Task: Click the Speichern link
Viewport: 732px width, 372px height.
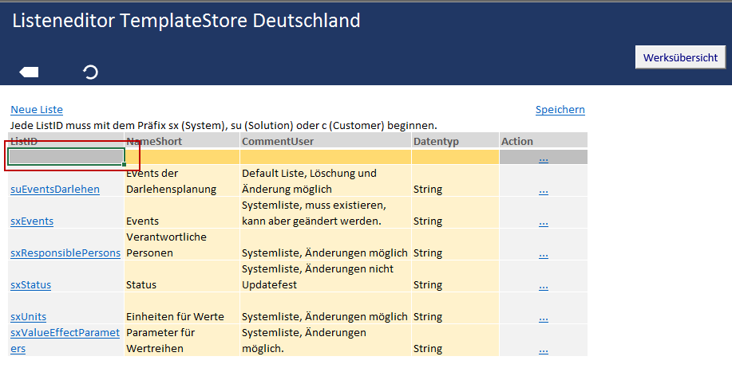Action: tap(560, 110)
